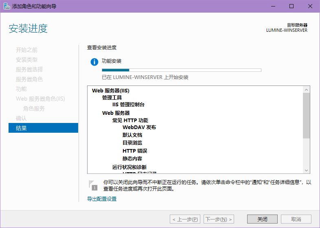Select WebDAV 发布 in the list
320x228 pixels.
tap(139, 127)
